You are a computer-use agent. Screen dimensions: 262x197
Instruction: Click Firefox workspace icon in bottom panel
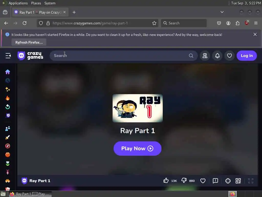[x=232, y=194]
